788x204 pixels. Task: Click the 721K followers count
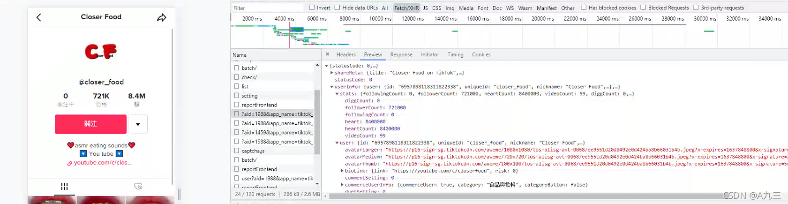coord(101,96)
